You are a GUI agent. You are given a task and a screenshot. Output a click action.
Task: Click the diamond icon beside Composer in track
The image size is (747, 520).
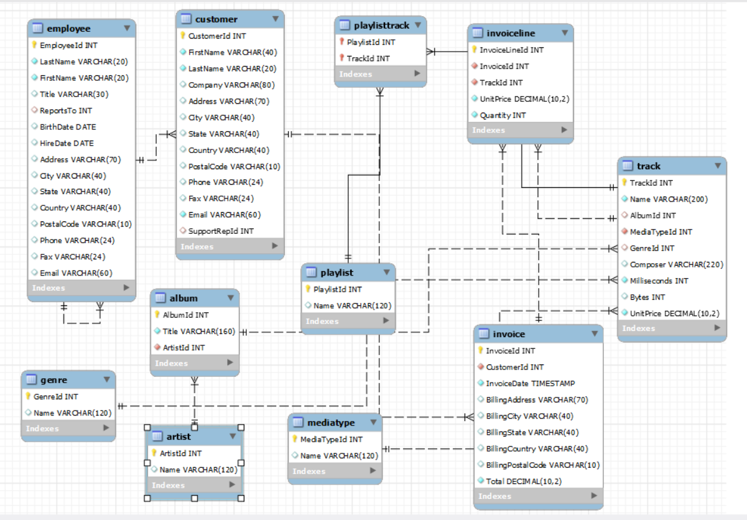click(626, 264)
